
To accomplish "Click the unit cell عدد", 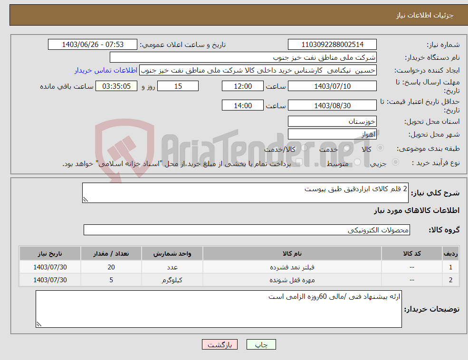I will coord(172,267).
